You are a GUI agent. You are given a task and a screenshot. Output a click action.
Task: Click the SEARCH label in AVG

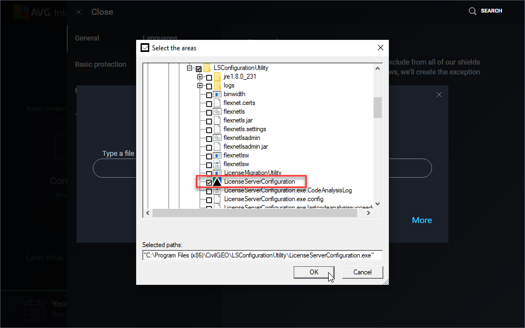pyautogui.click(x=491, y=11)
